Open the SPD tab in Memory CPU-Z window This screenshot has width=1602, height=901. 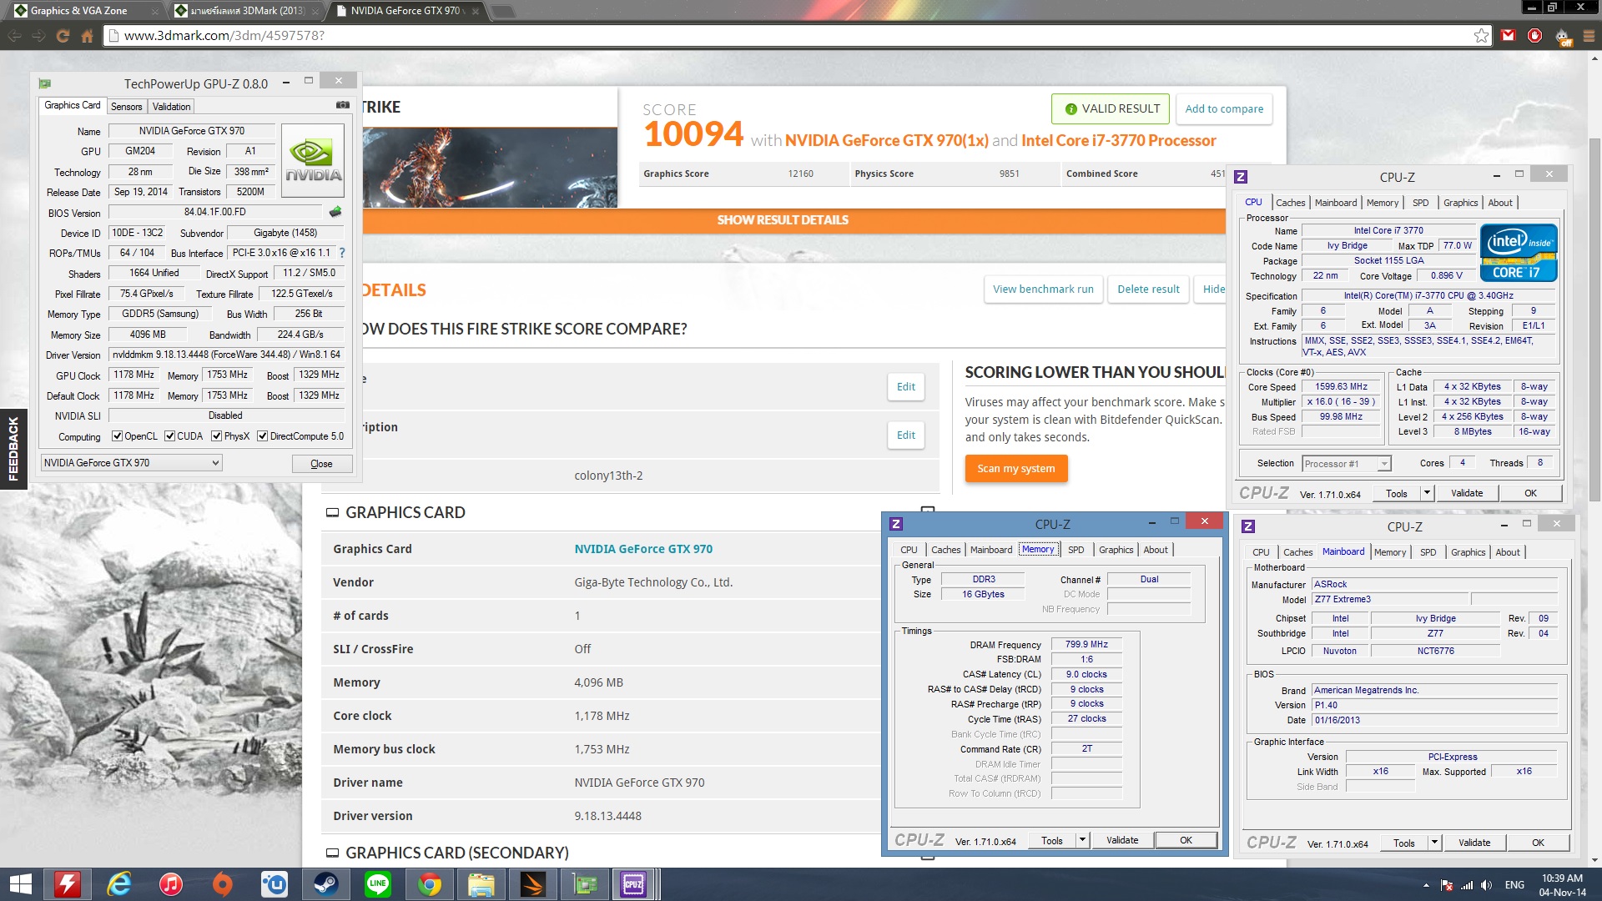(x=1076, y=550)
